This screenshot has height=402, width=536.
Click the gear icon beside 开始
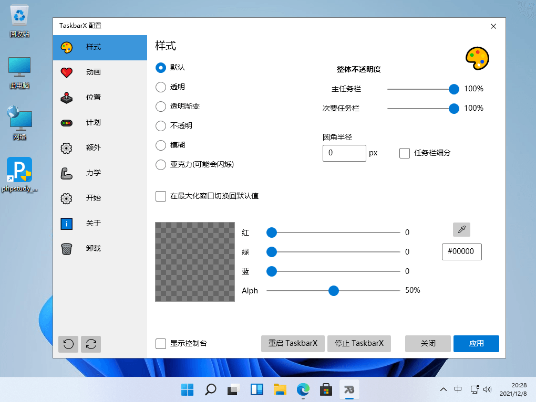66,198
